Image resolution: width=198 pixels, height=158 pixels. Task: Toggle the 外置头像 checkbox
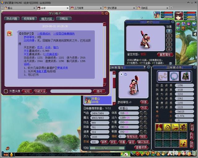(6, 91)
